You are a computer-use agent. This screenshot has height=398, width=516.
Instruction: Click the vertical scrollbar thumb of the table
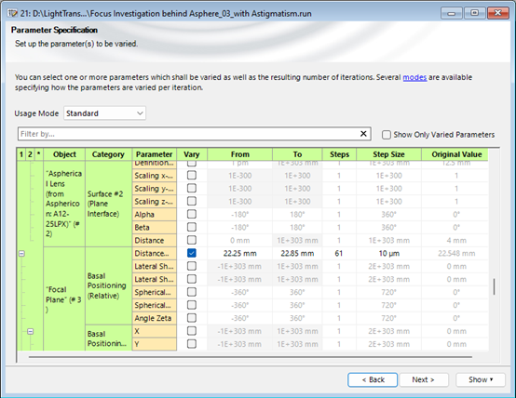(x=494, y=286)
